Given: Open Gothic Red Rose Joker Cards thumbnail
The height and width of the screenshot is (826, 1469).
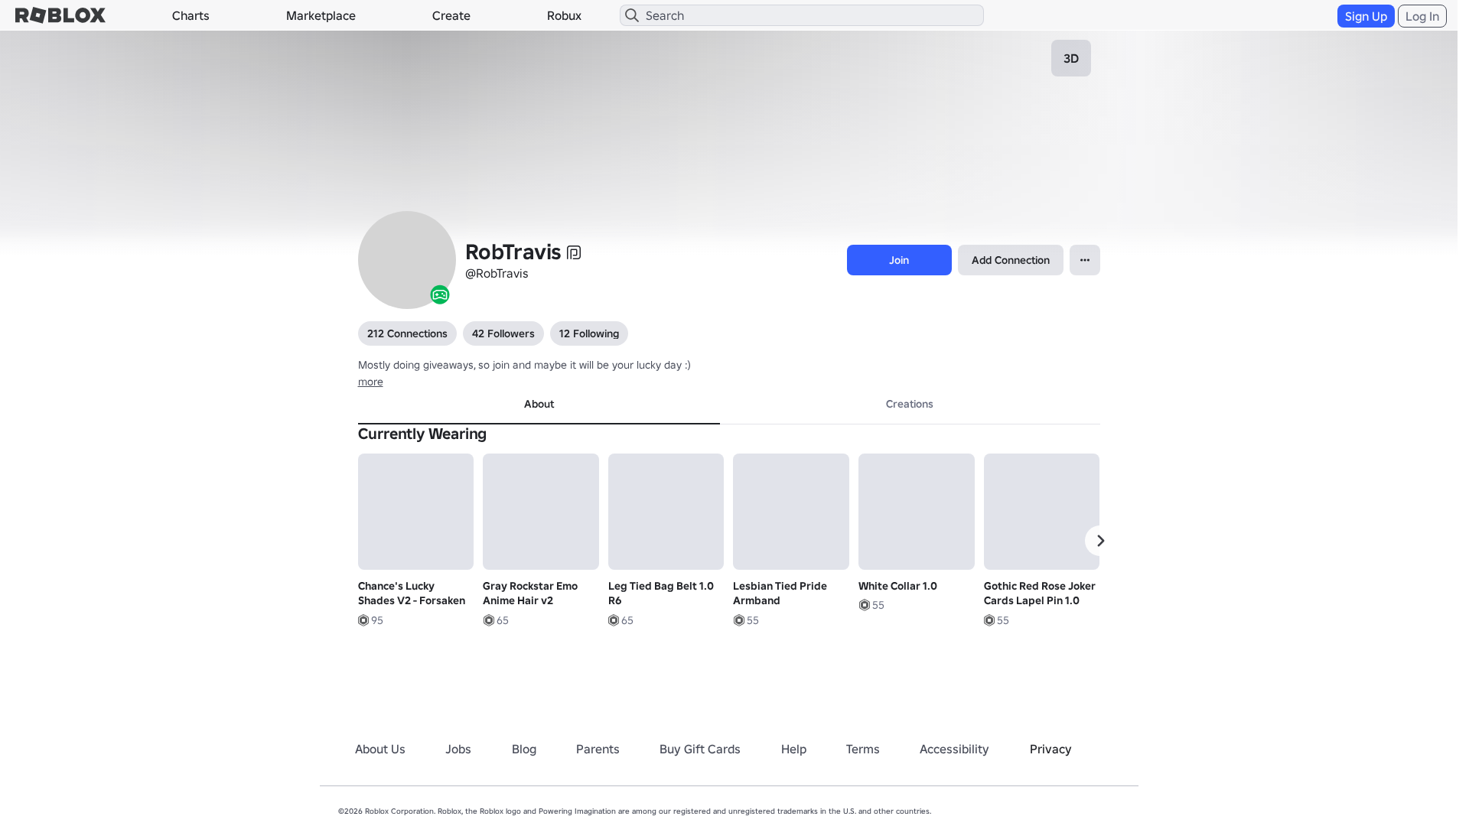Looking at the screenshot, I should coord(1041,512).
